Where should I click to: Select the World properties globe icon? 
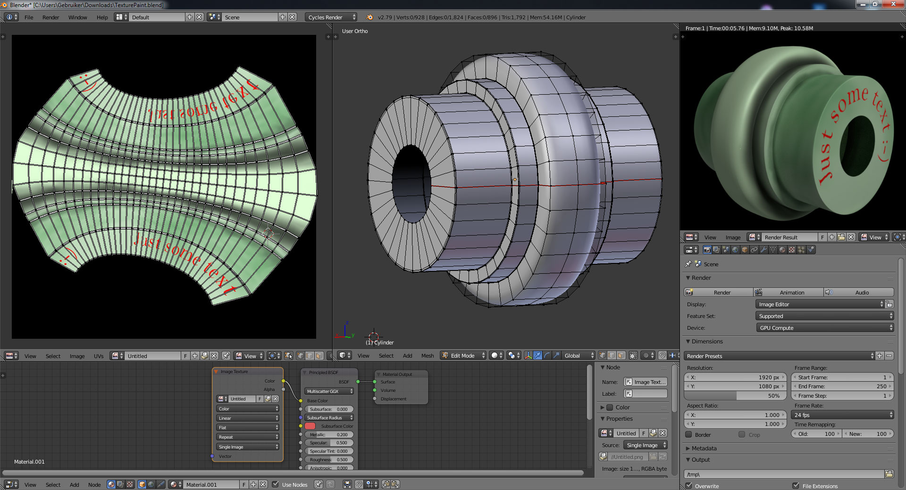point(735,250)
